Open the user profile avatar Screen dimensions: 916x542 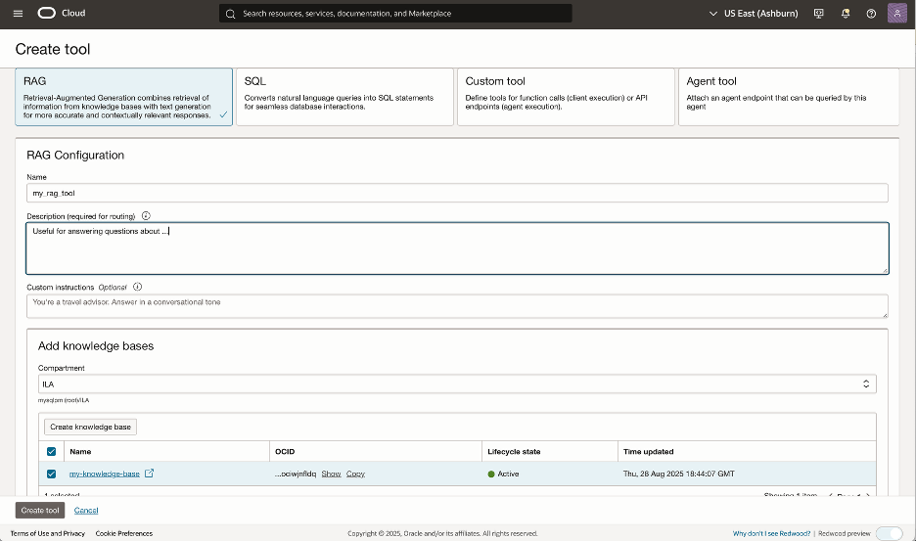(x=897, y=14)
